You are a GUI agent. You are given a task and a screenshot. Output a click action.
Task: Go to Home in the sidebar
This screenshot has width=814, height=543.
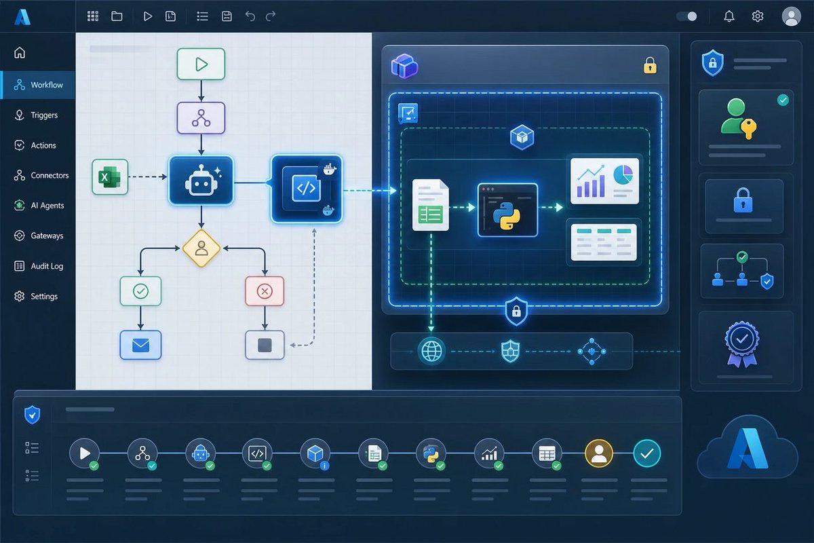pos(19,53)
